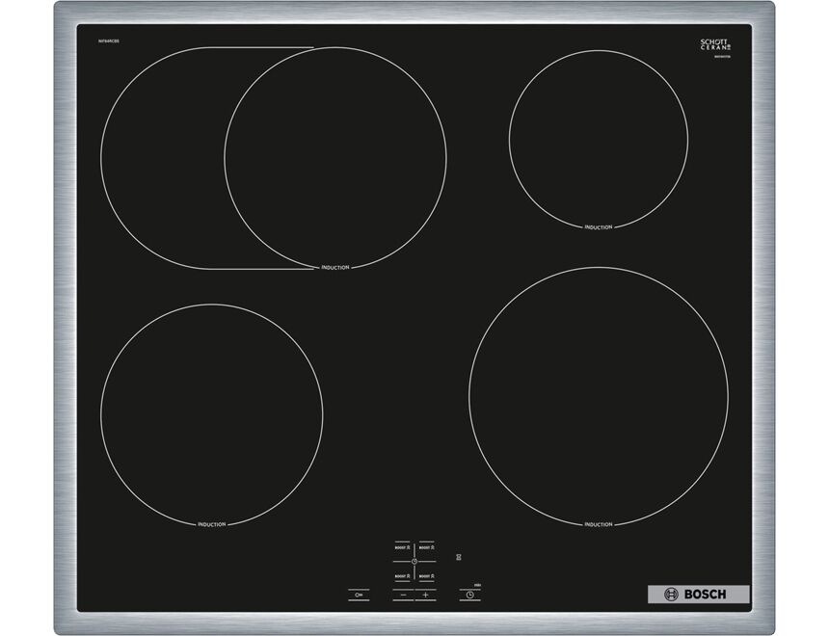Activate Boost for the rear-right cooking zone
The height and width of the screenshot is (636, 829).
pyautogui.click(x=426, y=546)
